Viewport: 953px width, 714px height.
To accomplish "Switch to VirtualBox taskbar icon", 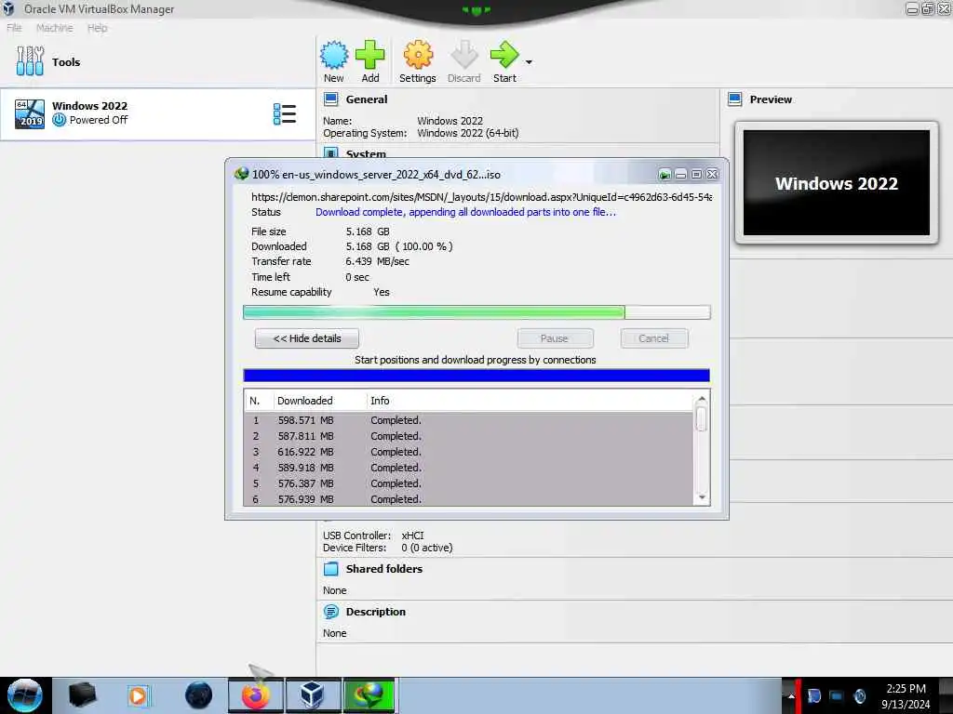I will (313, 695).
